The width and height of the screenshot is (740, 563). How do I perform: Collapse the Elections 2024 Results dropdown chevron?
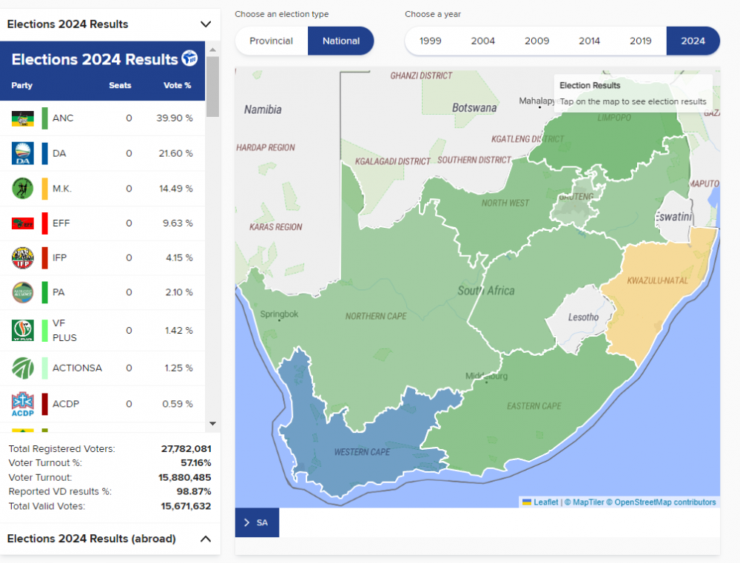point(206,24)
